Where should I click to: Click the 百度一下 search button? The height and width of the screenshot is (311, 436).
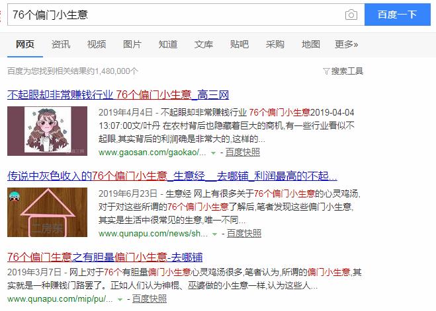(x=398, y=15)
